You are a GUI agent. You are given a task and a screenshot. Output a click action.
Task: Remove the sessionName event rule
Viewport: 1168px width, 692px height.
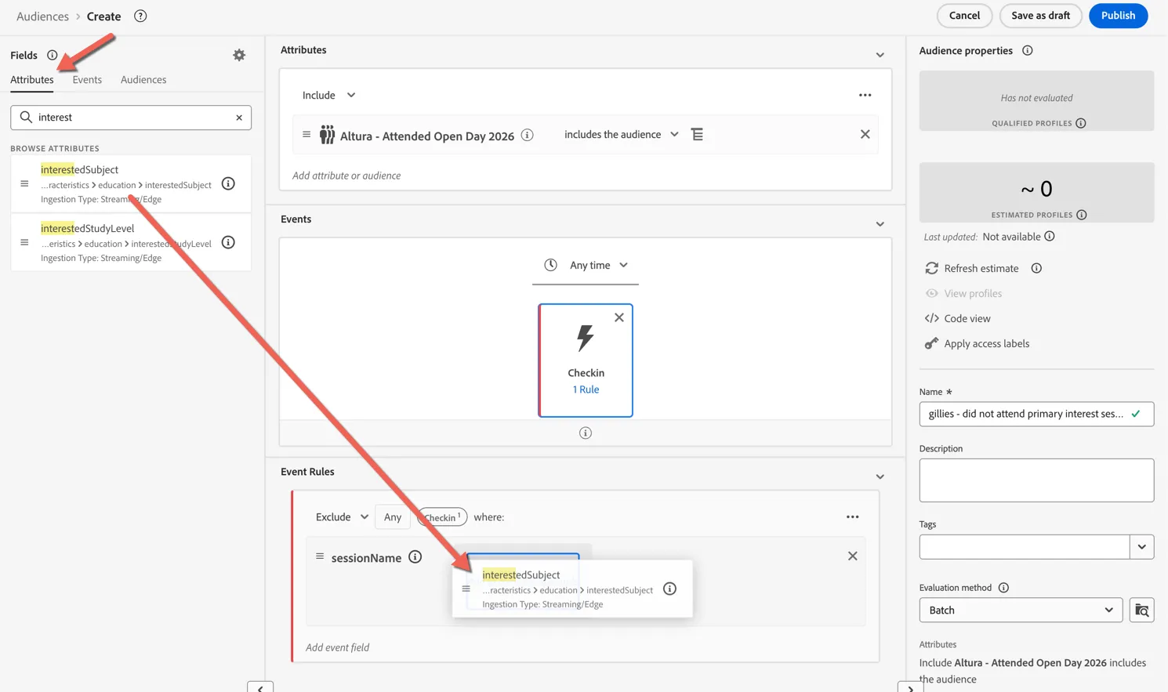pos(852,556)
